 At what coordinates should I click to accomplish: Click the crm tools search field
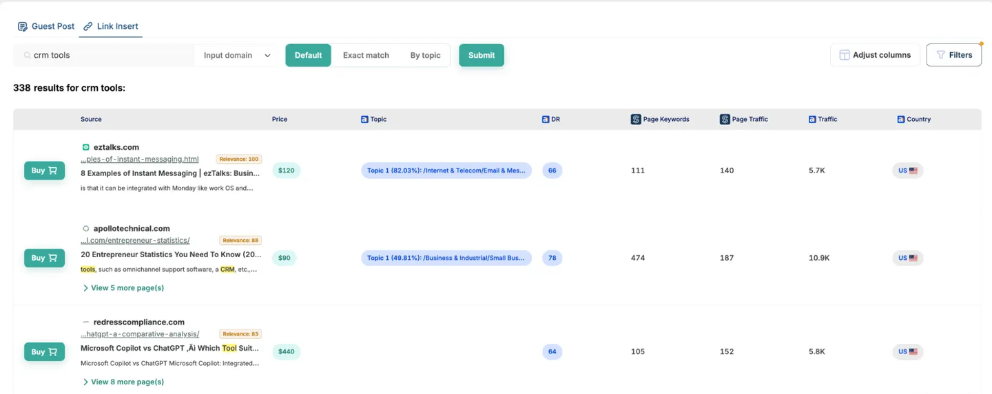pos(103,55)
